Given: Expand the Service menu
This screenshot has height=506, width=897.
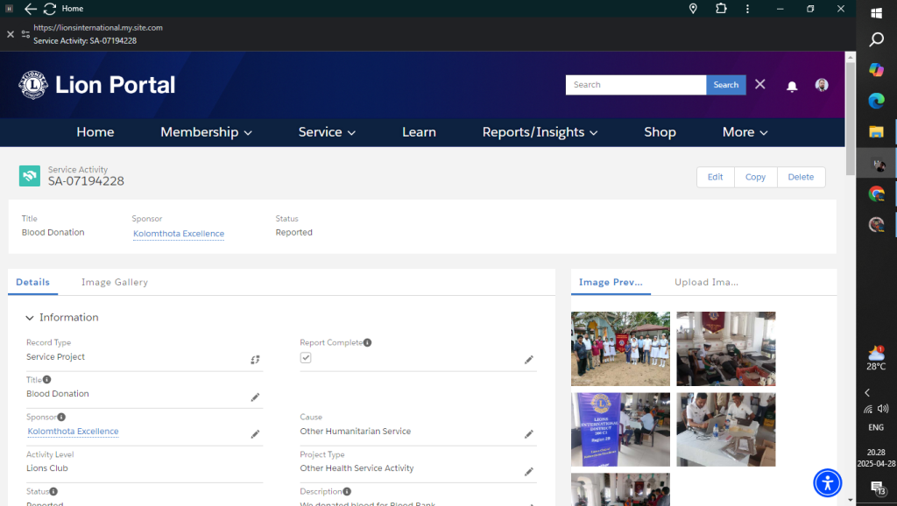Looking at the screenshot, I should [327, 132].
